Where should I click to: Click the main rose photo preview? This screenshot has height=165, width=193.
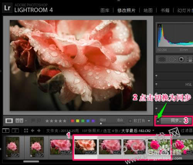coord(78,65)
